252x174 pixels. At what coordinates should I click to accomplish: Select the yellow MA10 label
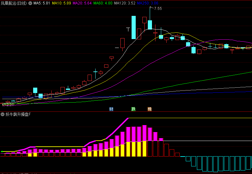(61, 3)
